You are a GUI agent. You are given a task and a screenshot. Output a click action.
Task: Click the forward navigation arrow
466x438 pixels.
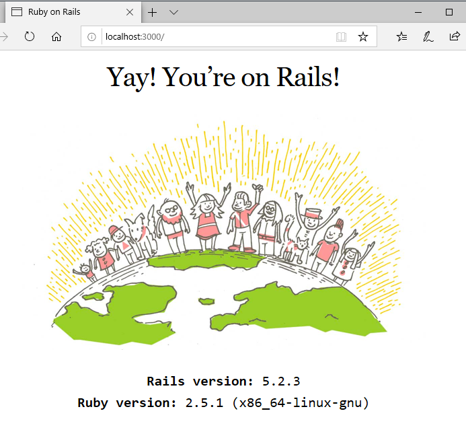[x=4, y=36]
